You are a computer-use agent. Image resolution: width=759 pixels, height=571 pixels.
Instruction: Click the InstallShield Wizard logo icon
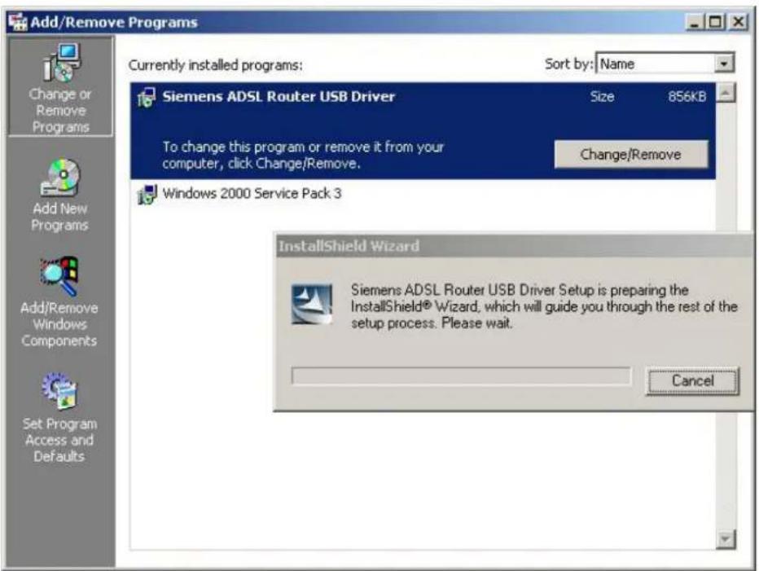tap(312, 304)
